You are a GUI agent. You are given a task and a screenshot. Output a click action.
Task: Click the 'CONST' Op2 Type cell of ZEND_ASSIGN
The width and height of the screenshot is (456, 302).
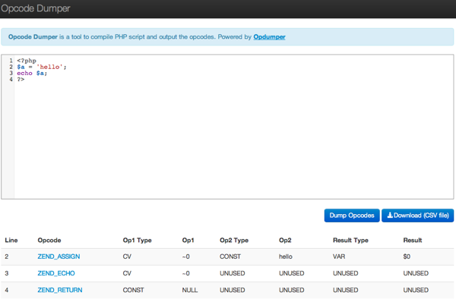[x=230, y=256]
